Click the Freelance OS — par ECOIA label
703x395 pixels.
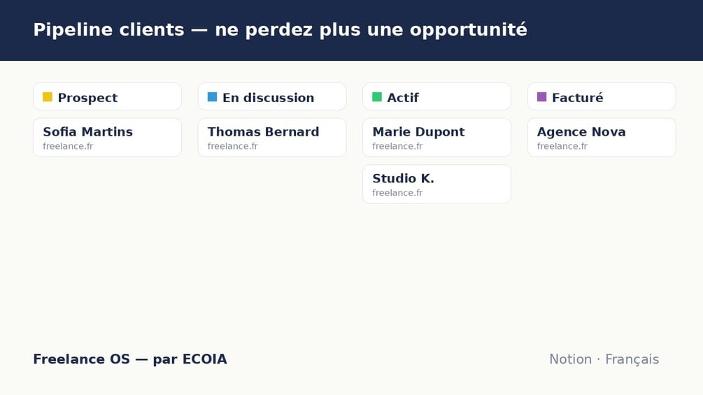130,359
